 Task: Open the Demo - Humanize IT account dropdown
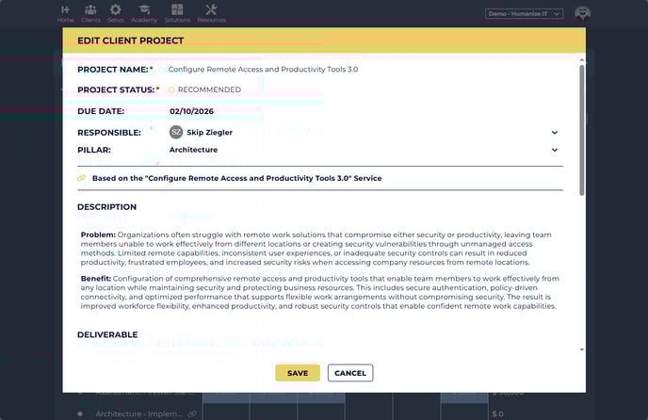[x=525, y=14]
